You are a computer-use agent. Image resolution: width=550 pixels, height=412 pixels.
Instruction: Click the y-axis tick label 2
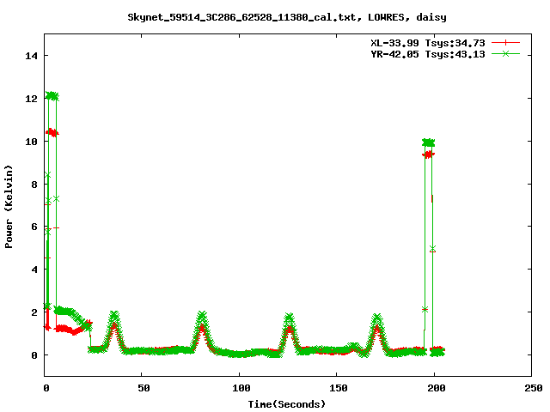[34, 312]
